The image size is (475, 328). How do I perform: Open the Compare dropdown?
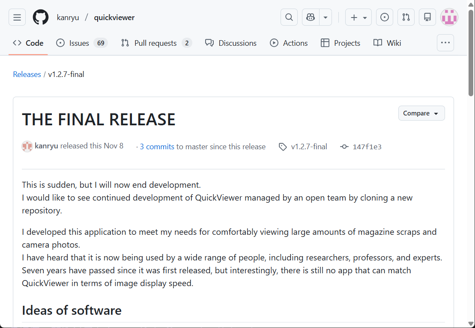421,113
